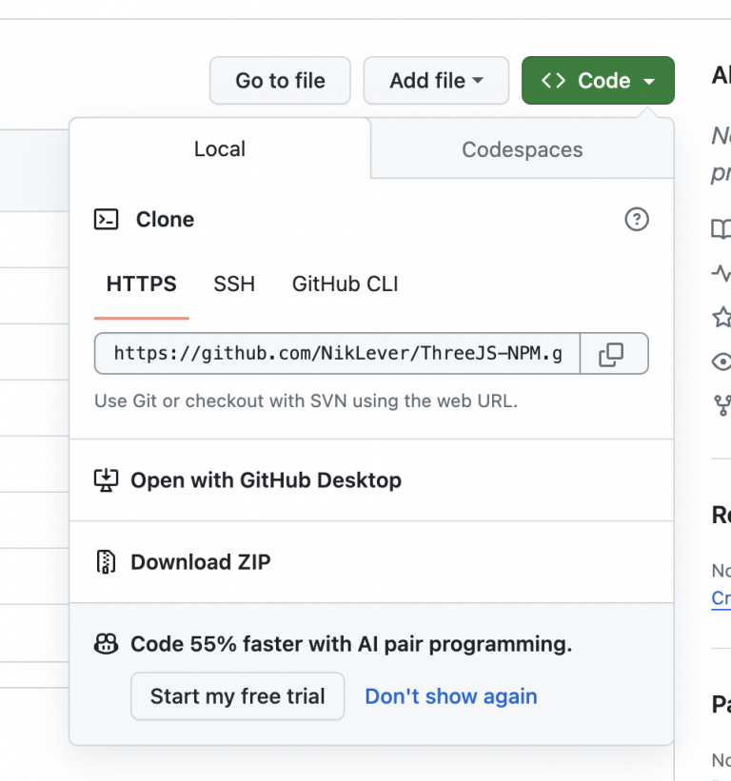Select the SSH clone tab
The width and height of the screenshot is (731, 781).
(x=234, y=283)
